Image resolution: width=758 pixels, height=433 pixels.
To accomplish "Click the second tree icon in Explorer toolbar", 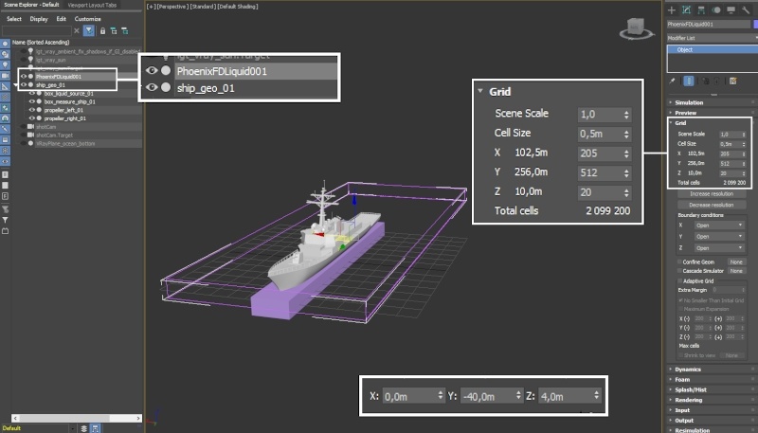I will [125, 31].
